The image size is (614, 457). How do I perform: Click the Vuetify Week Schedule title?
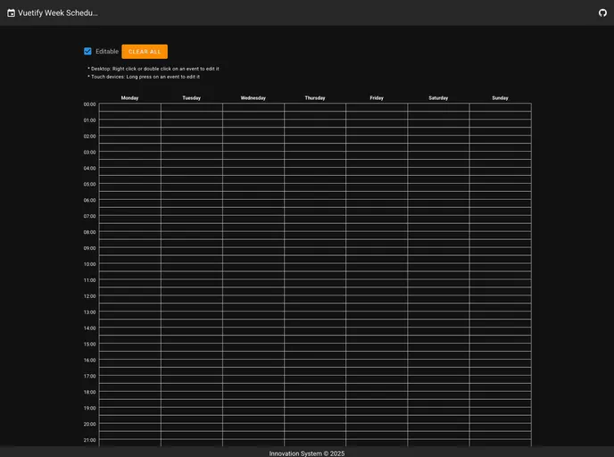click(58, 12)
